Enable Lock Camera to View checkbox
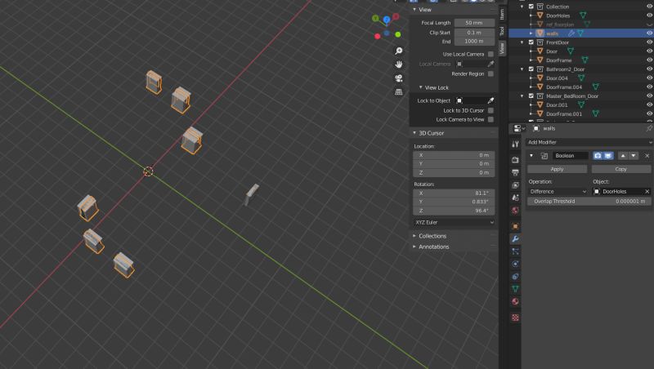The width and height of the screenshot is (654, 369). [x=490, y=119]
